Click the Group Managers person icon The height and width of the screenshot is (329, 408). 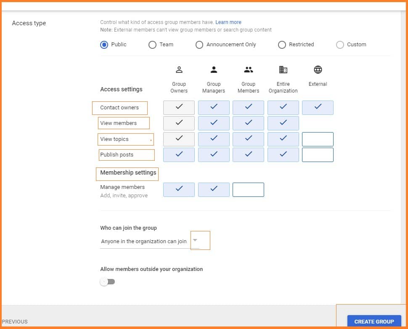pyautogui.click(x=214, y=70)
